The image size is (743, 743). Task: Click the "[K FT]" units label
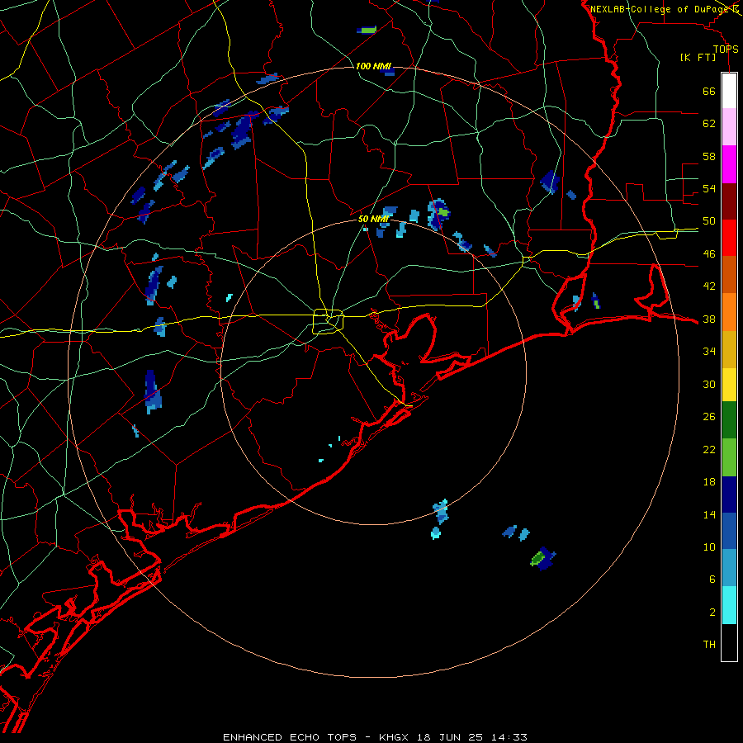point(698,58)
